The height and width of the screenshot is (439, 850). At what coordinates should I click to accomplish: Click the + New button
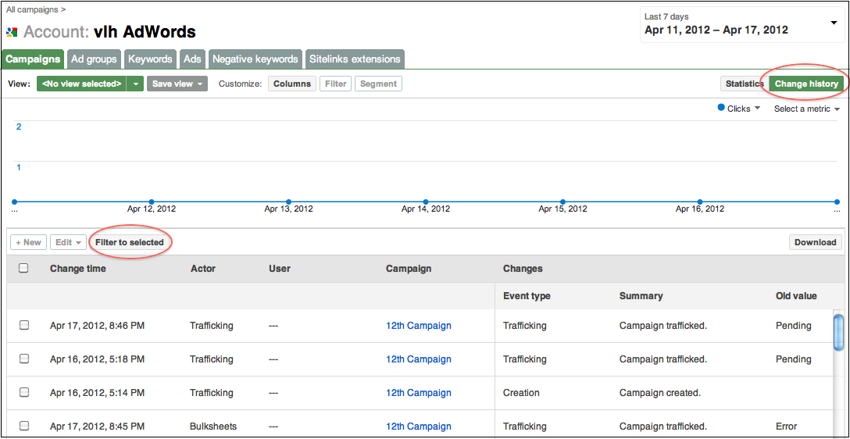(x=28, y=242)
